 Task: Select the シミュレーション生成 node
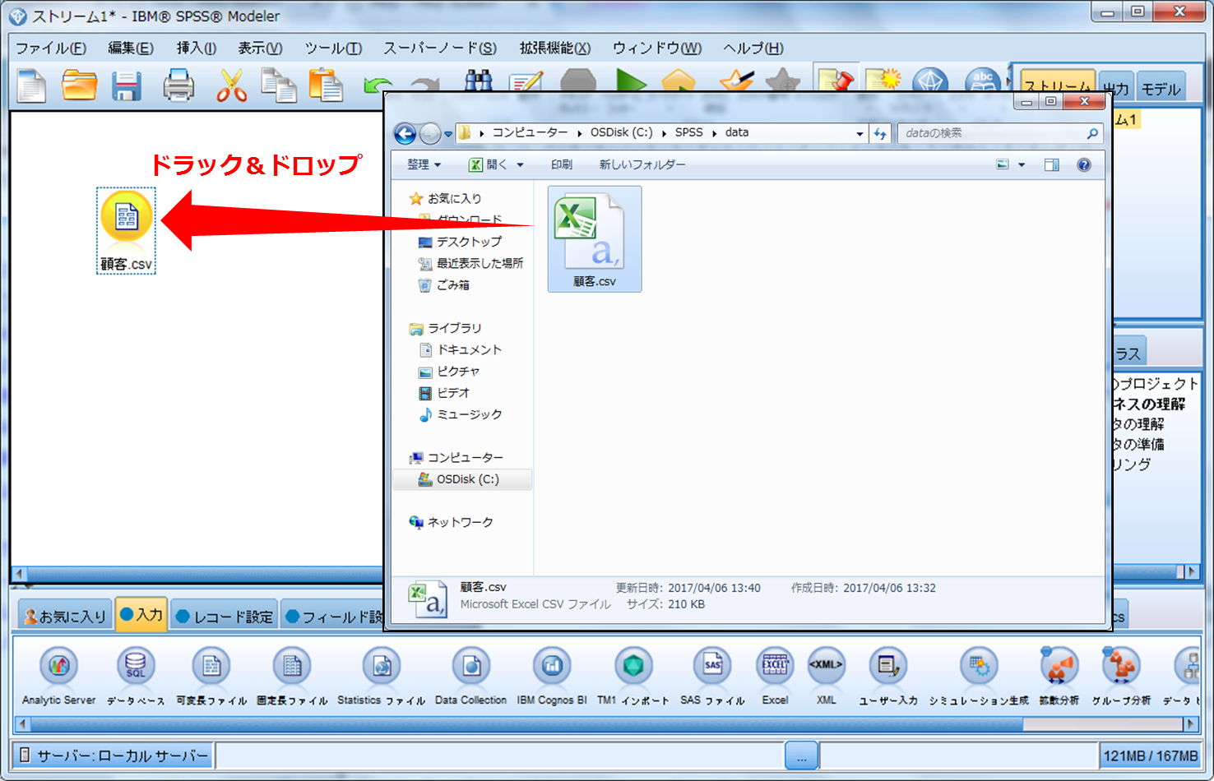(x=979, y=676)
